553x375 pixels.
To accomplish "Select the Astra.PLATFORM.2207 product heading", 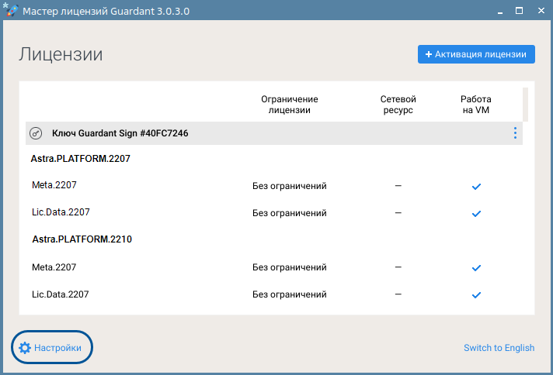I will point(81,159).
